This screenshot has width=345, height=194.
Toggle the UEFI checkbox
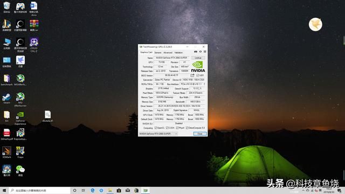198,75
